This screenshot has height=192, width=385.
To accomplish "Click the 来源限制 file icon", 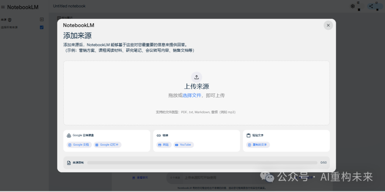I will point(69,163).
